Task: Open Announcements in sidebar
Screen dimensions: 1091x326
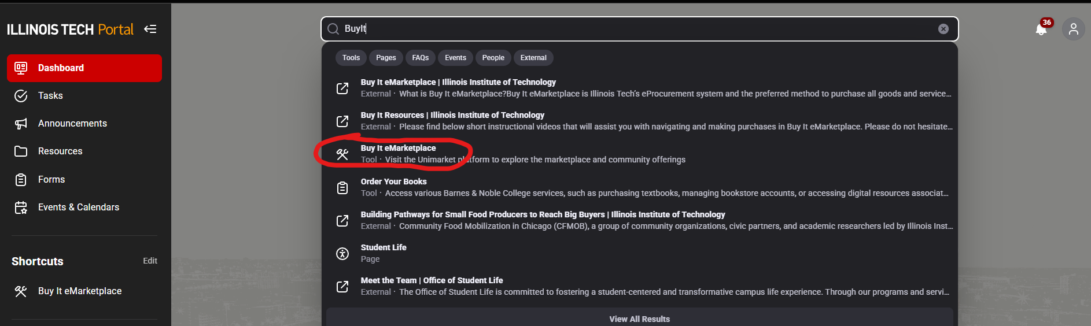Action: pyautogui.click(x=84, y=124)
